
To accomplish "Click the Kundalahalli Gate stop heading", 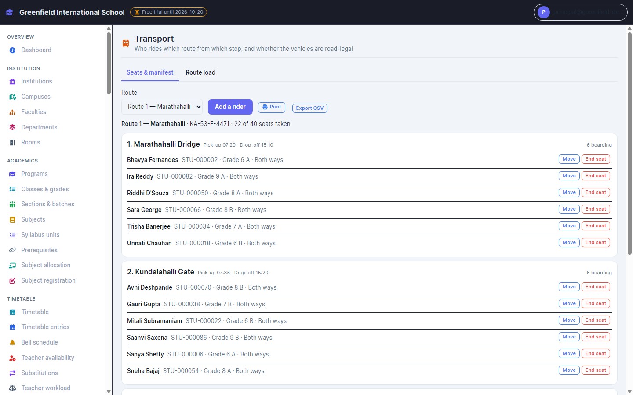I will pyautogui.click(x=160, y=272).
